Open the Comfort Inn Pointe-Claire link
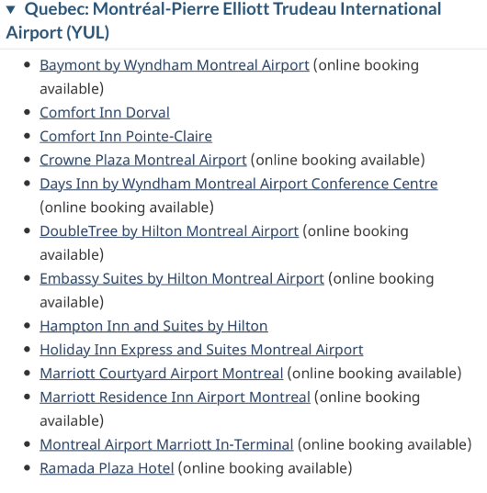The image size is (487, 493). (126, 137)
